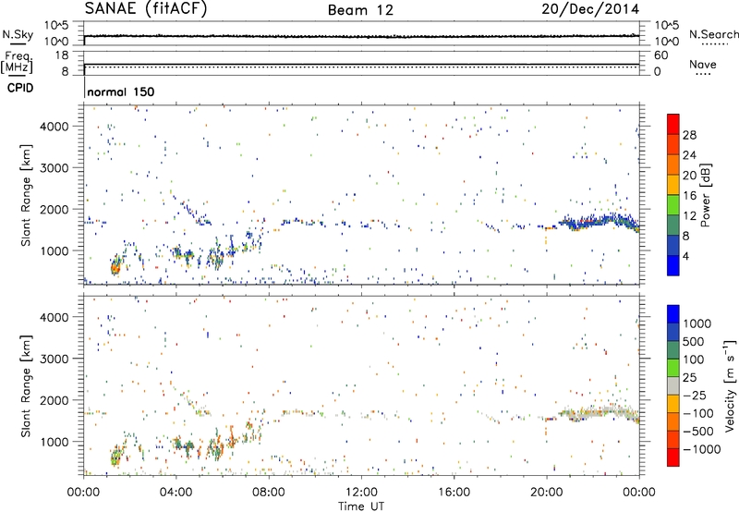Image resolution: width=739 pixels, height=512 pixels.
Task: Click the strong red-orange echo near 01:20 in power panel
Action: point(115,268)
